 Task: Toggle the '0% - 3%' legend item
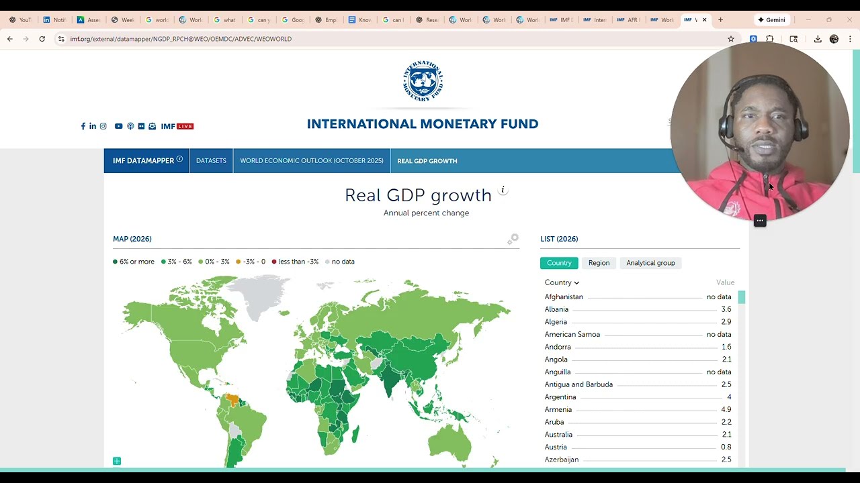click(214, 262)
